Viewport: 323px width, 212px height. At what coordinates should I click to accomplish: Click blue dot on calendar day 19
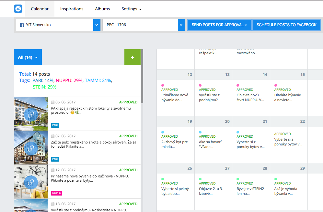pyautogui.click(x=163, y=132)
